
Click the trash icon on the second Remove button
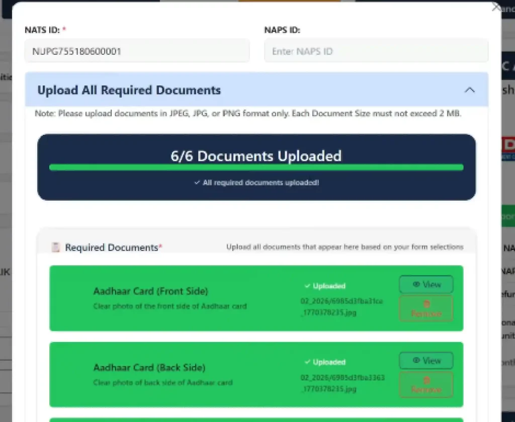tap(426, 380)
